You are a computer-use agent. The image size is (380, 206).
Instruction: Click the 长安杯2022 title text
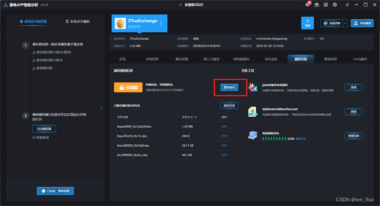click(194, 5)
